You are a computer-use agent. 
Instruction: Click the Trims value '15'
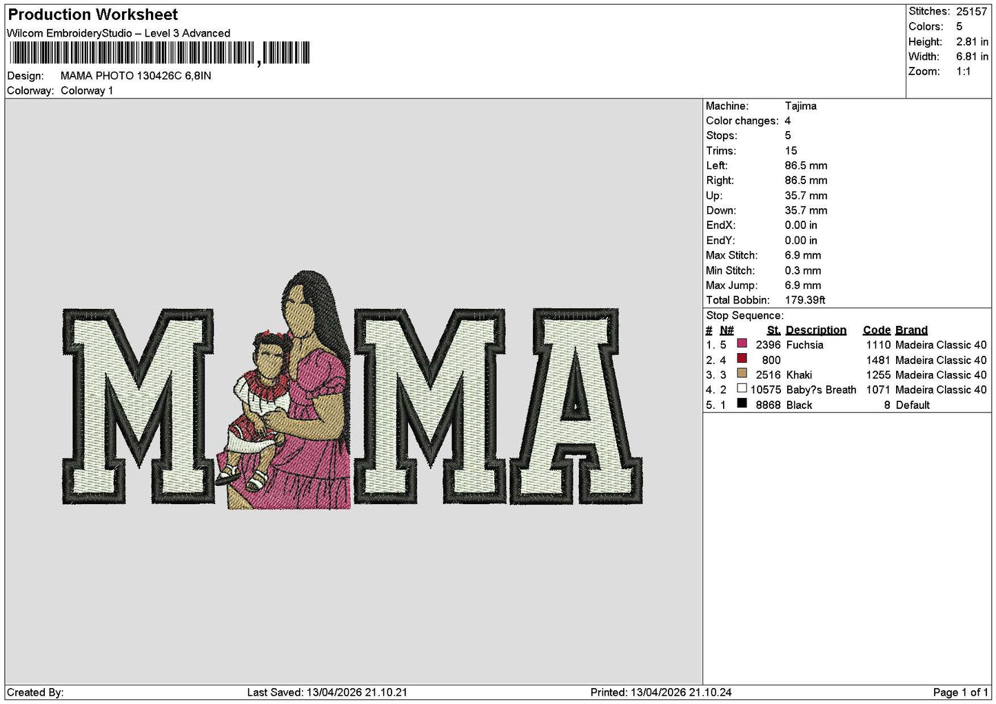(791, 151)
